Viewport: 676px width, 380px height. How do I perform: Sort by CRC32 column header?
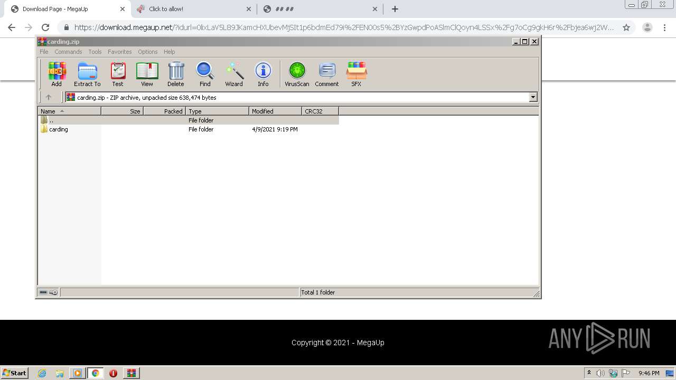point(320,111)
